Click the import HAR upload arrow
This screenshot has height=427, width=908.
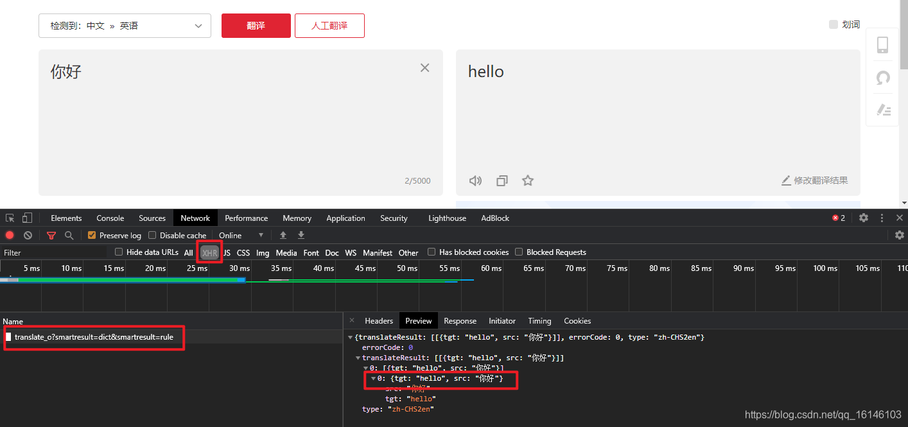click(x=283, y=235)
